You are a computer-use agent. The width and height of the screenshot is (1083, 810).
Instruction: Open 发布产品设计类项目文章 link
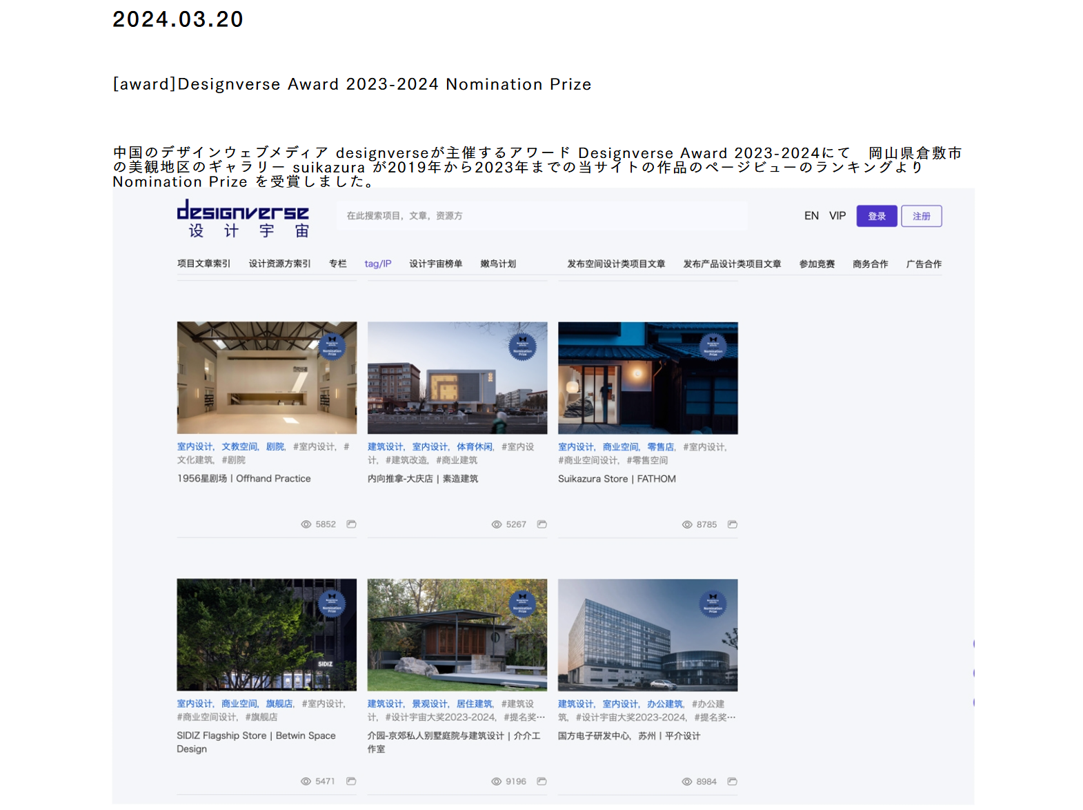click(x=732, y=264)
